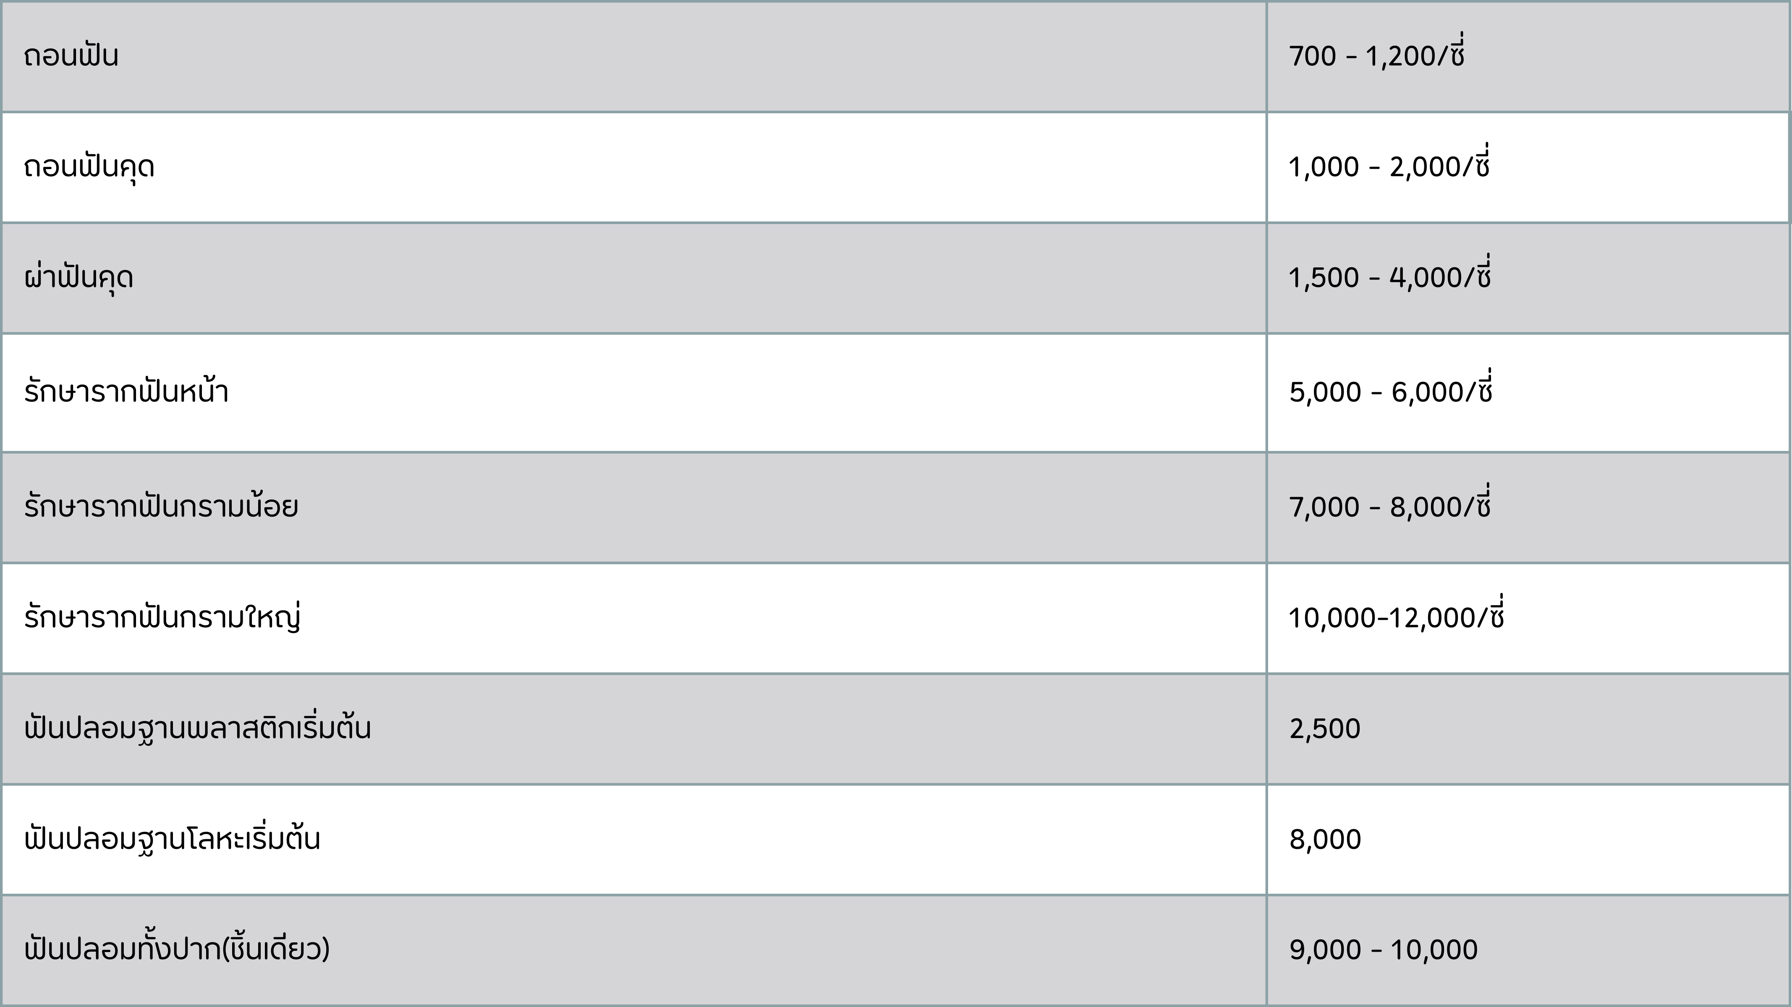Screen dimensions: 1792x1007
Task: Click the รักษารากฟันกรามใหญ่ service cell
Action: (x=162, y=618)
